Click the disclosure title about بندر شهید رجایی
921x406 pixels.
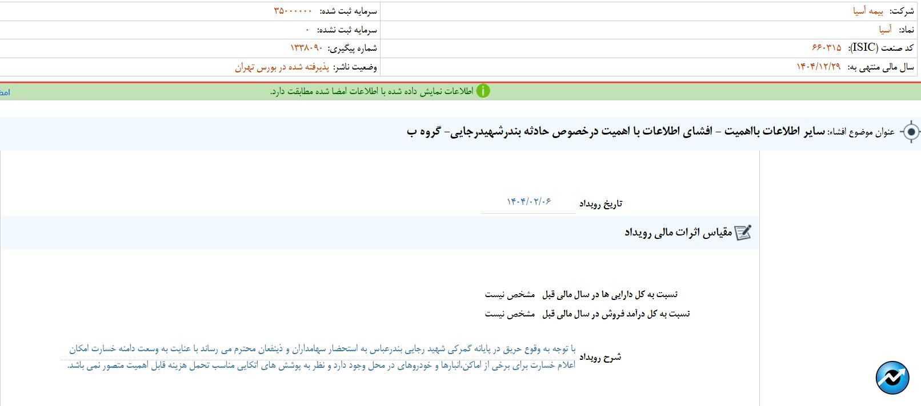tap(616, 132)
